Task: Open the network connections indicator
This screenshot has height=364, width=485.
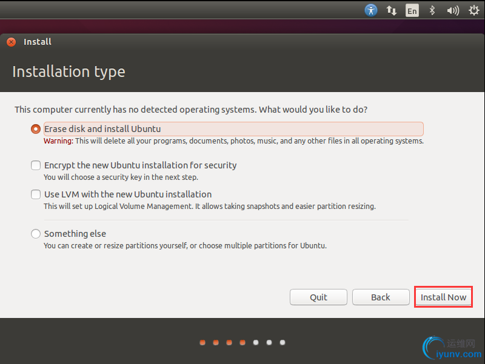Action: click(391, 11)
